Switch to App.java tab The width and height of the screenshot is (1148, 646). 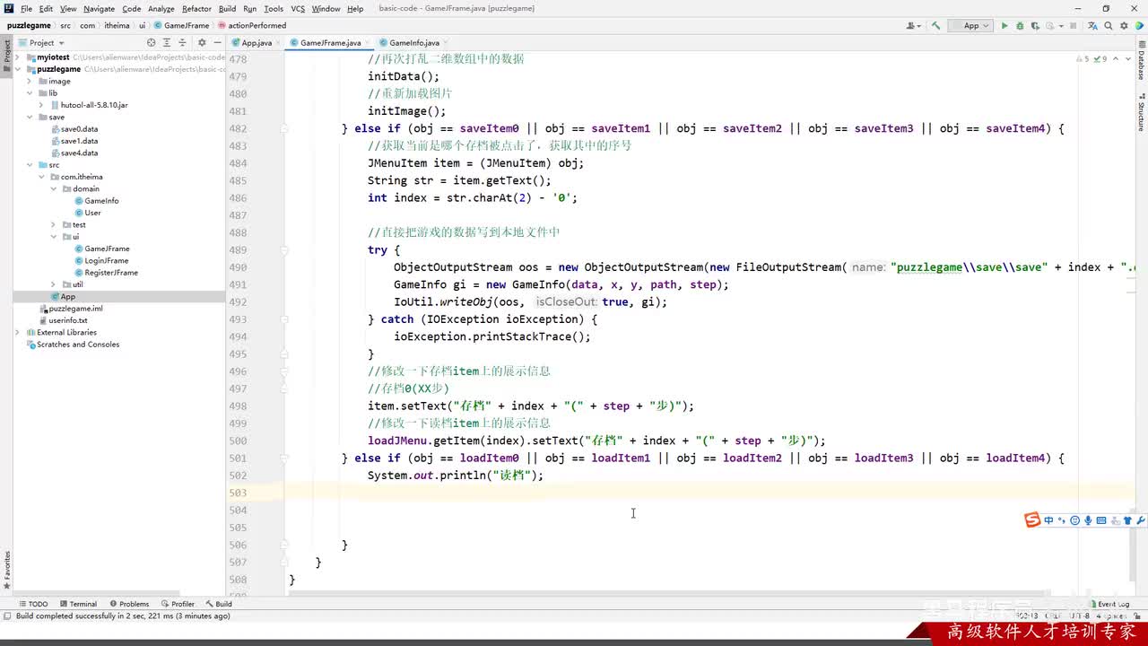256,42
